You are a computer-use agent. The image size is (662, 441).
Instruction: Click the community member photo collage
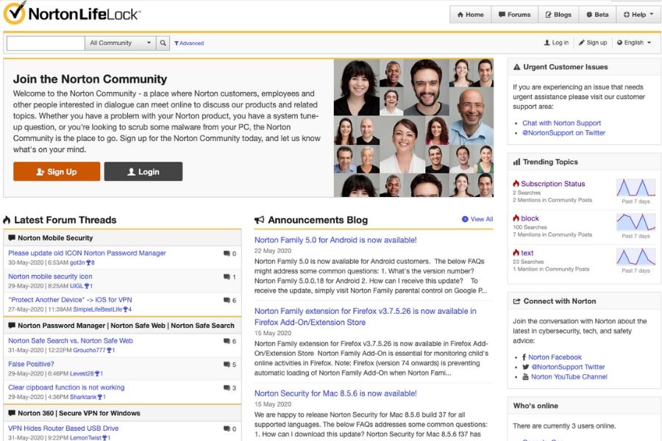pyautogui.click(x=413, y=128)
